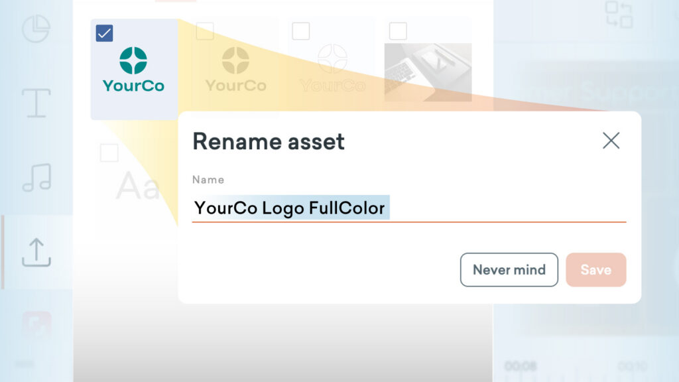Click the Name input field text

(409, 208)
